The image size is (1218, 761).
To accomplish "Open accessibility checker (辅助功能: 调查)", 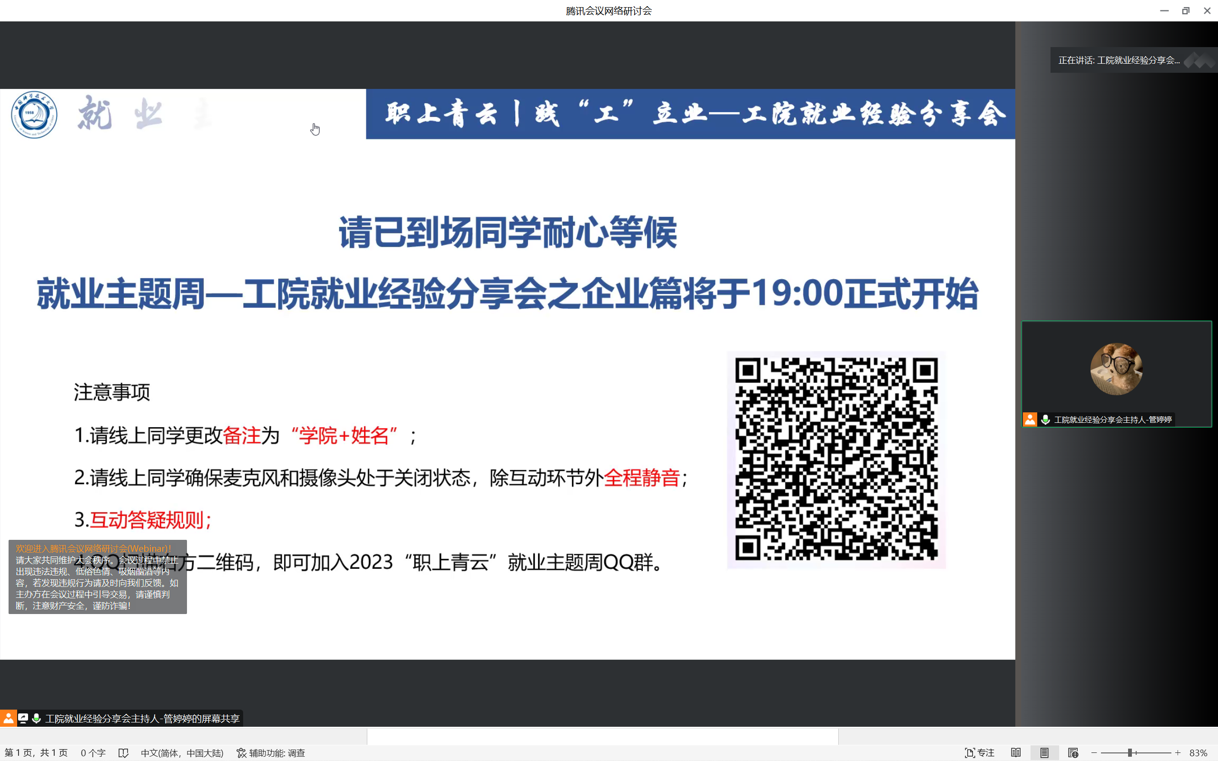I will (271, 753).
